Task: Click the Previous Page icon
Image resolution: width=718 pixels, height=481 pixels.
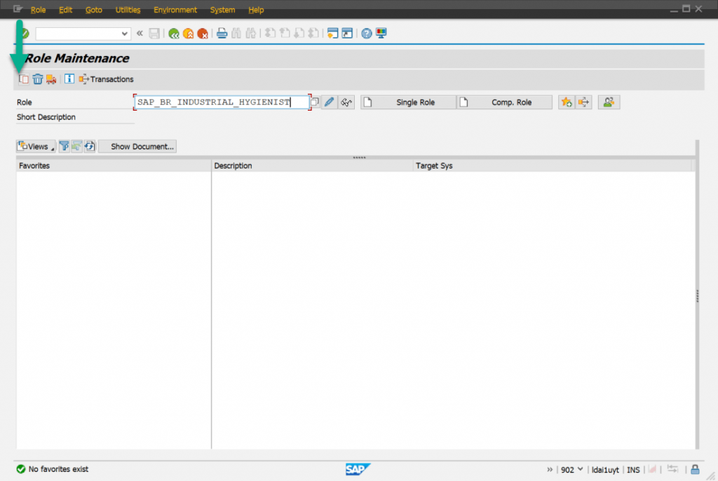Action: (285, 33)
